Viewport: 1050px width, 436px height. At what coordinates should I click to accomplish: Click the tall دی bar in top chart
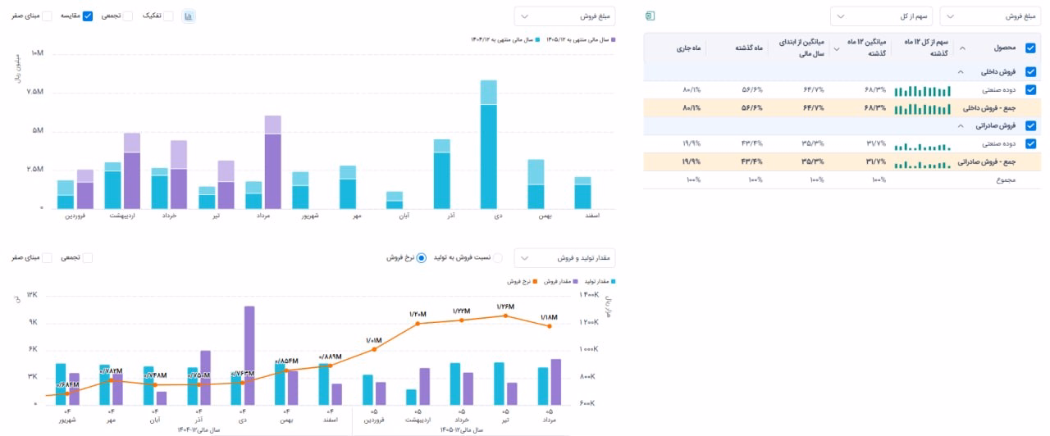[488, 144]
